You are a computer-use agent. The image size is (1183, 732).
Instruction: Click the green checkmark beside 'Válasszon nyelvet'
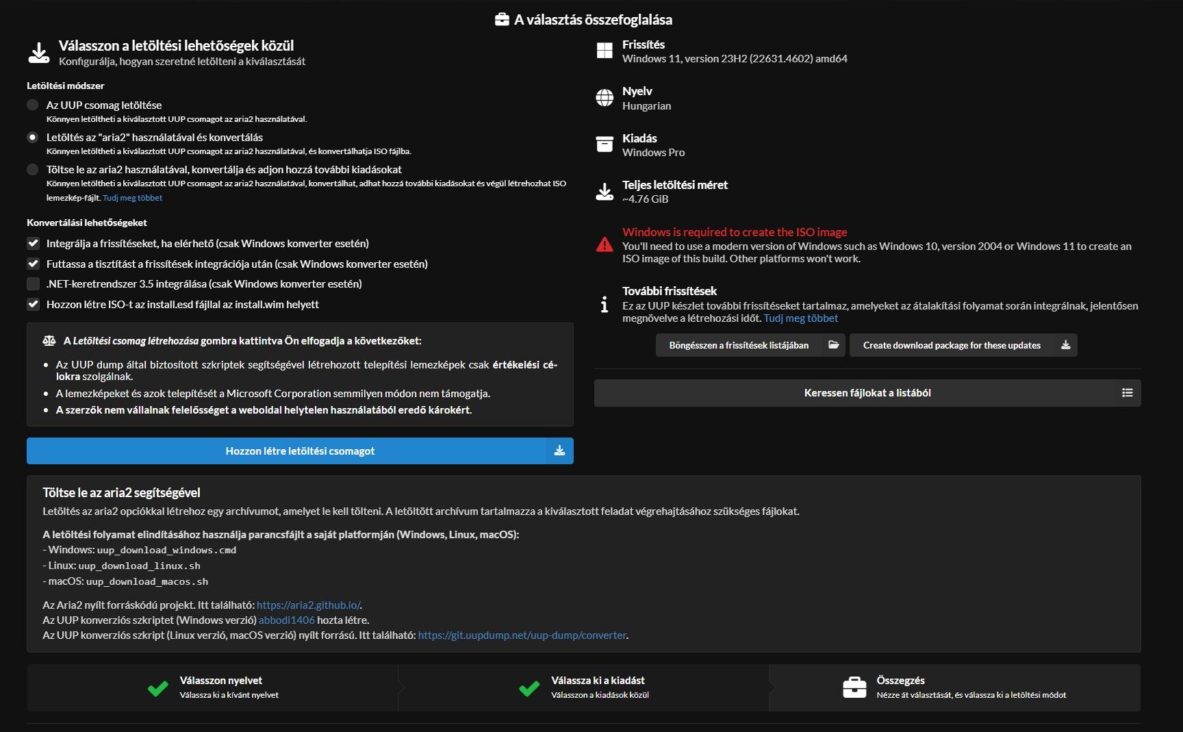pyautogui.click(x=158, y=688)
